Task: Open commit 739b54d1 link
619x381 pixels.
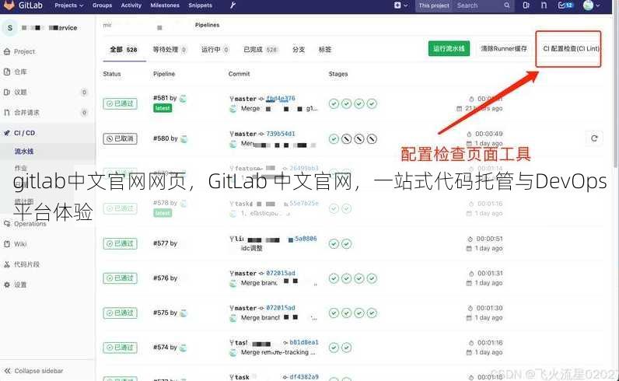Action: point(280,134)
